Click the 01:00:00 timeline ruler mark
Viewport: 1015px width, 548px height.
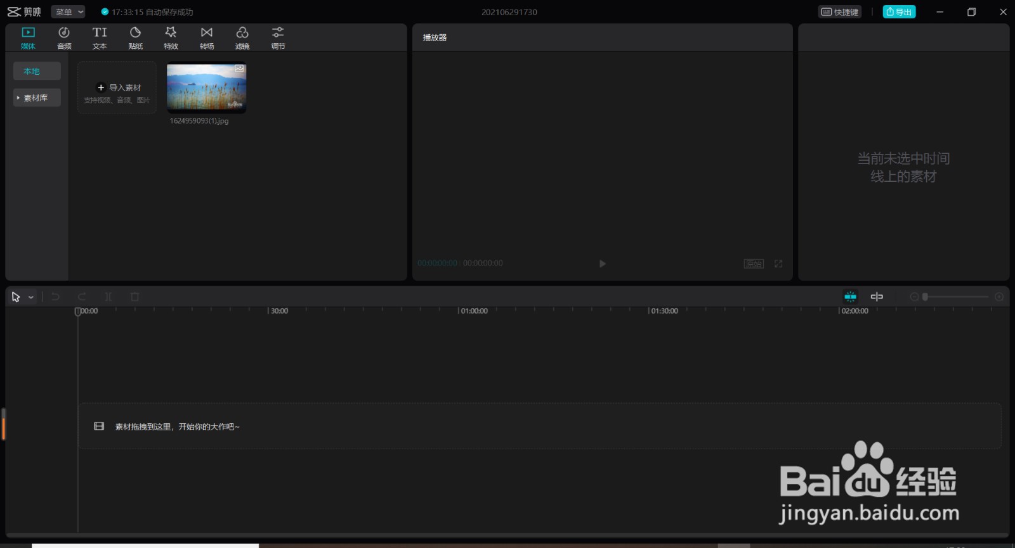point(474,311)
